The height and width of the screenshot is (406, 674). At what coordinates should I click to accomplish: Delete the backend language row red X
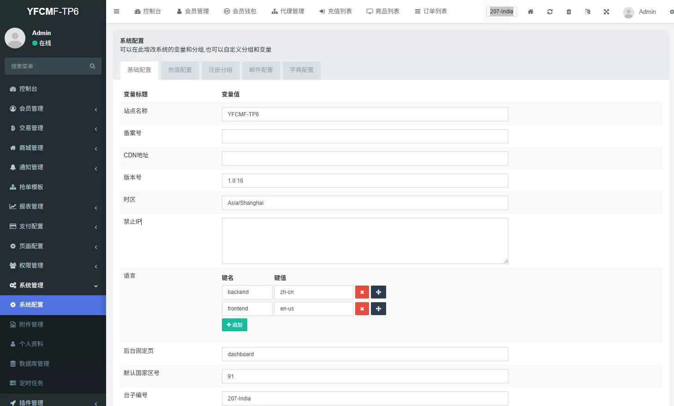click(362, 292)
